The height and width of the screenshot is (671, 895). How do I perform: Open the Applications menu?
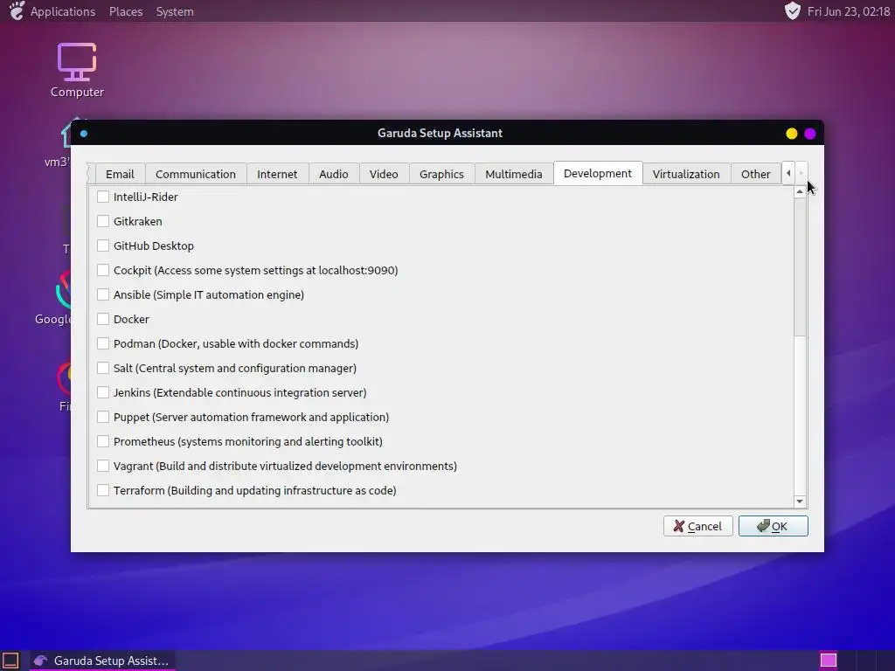click(x=63, y=11)
